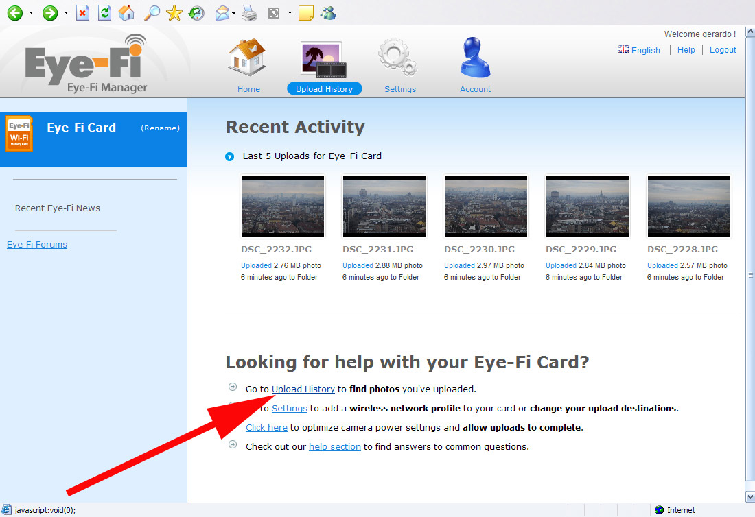Click the (Rename) link for Eye-Fi Card
Screen dimensions: 755x517
coord(161,128)
